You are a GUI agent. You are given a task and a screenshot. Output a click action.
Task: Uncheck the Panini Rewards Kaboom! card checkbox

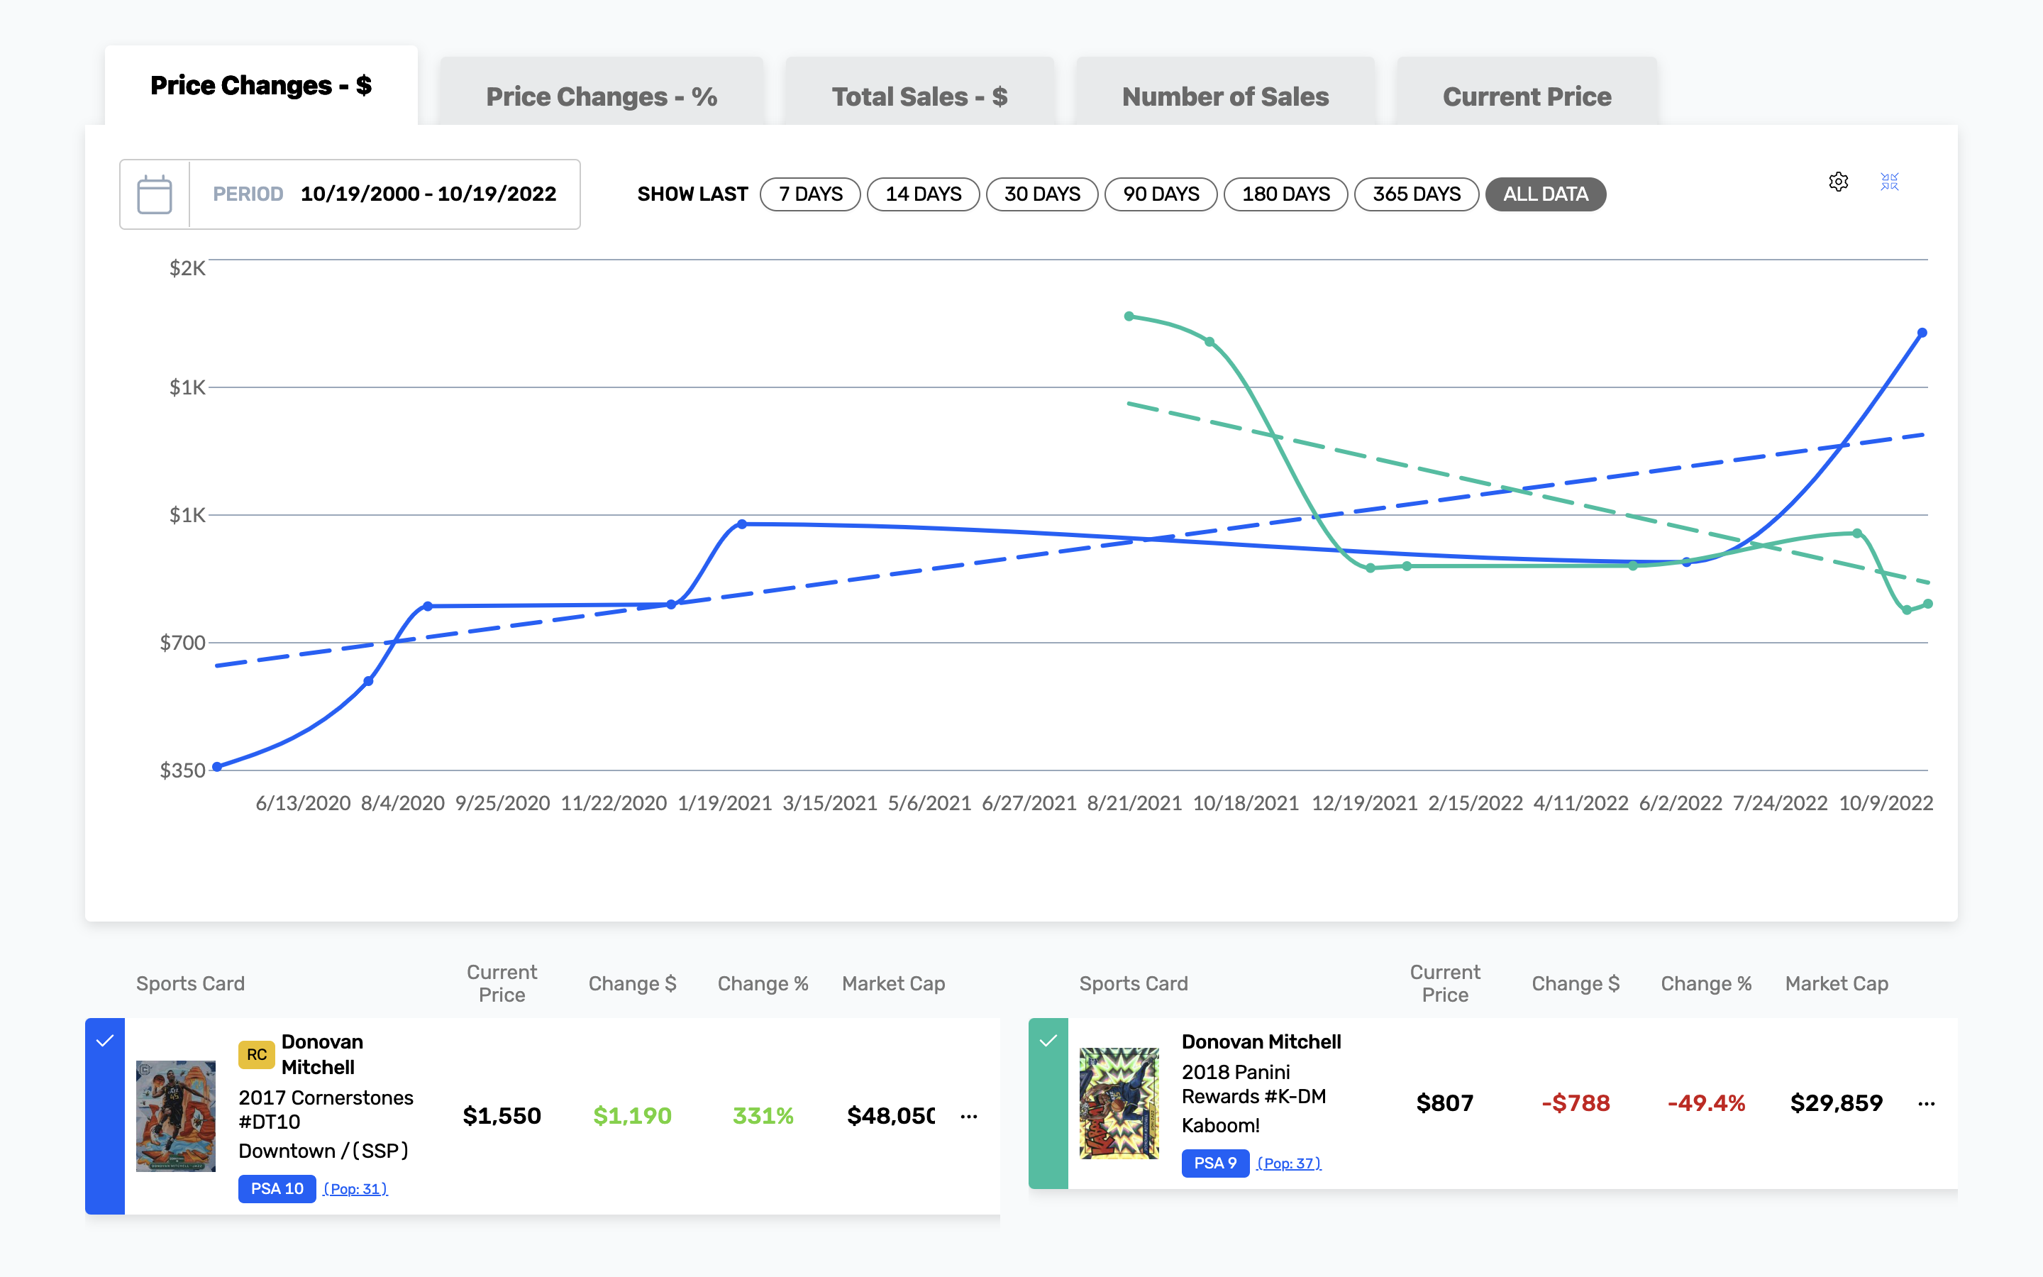tap(1048, 1041)
